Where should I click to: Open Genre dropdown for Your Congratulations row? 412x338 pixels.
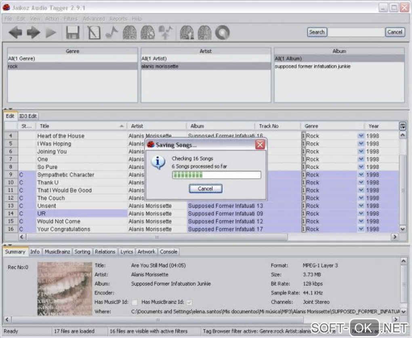coord(361,229)
